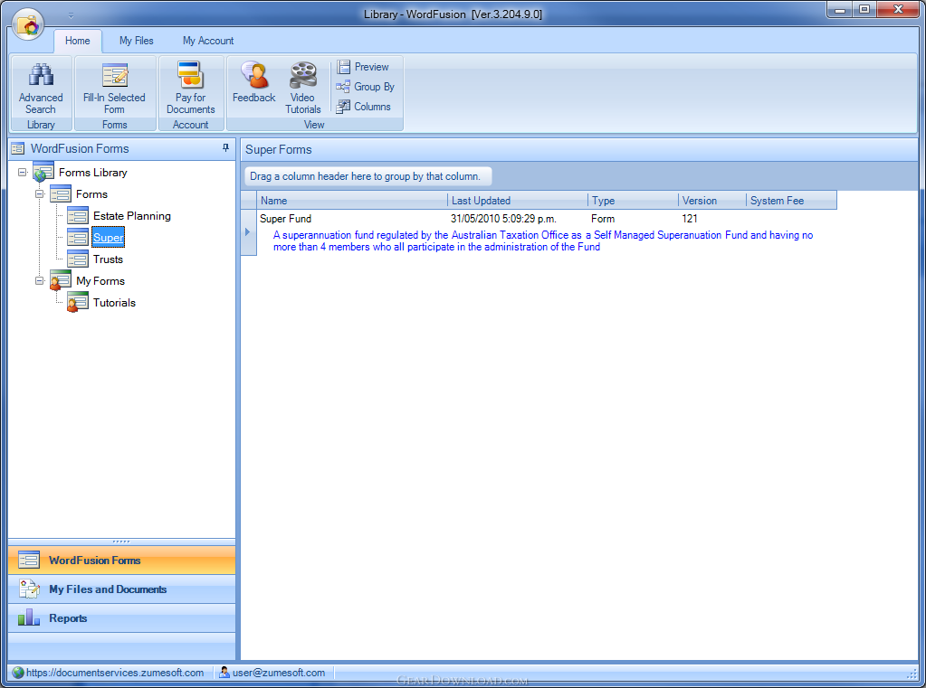The image size is (926, 688).
Task: Switch to the My Files ribbon tab
Action: click(137, 41)
